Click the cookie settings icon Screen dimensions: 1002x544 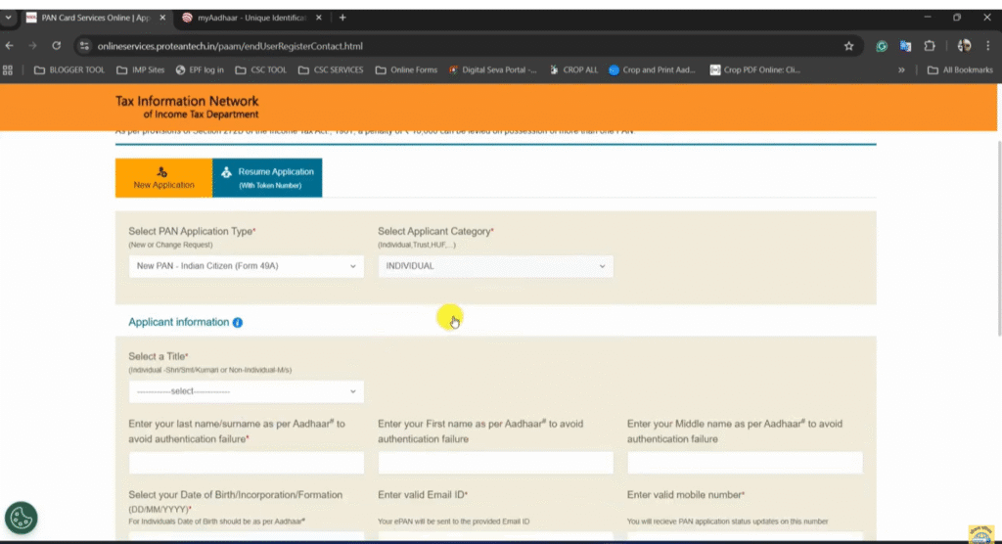pos(21,519)
